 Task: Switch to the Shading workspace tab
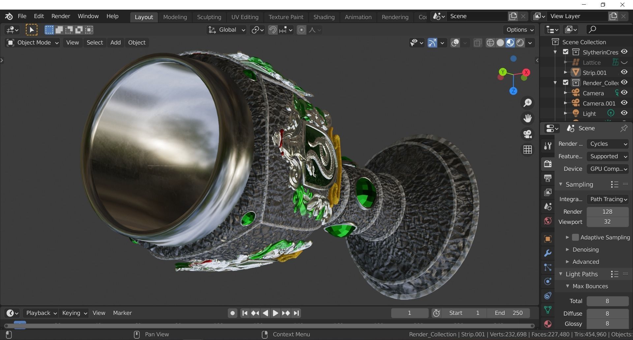point(324,17)
